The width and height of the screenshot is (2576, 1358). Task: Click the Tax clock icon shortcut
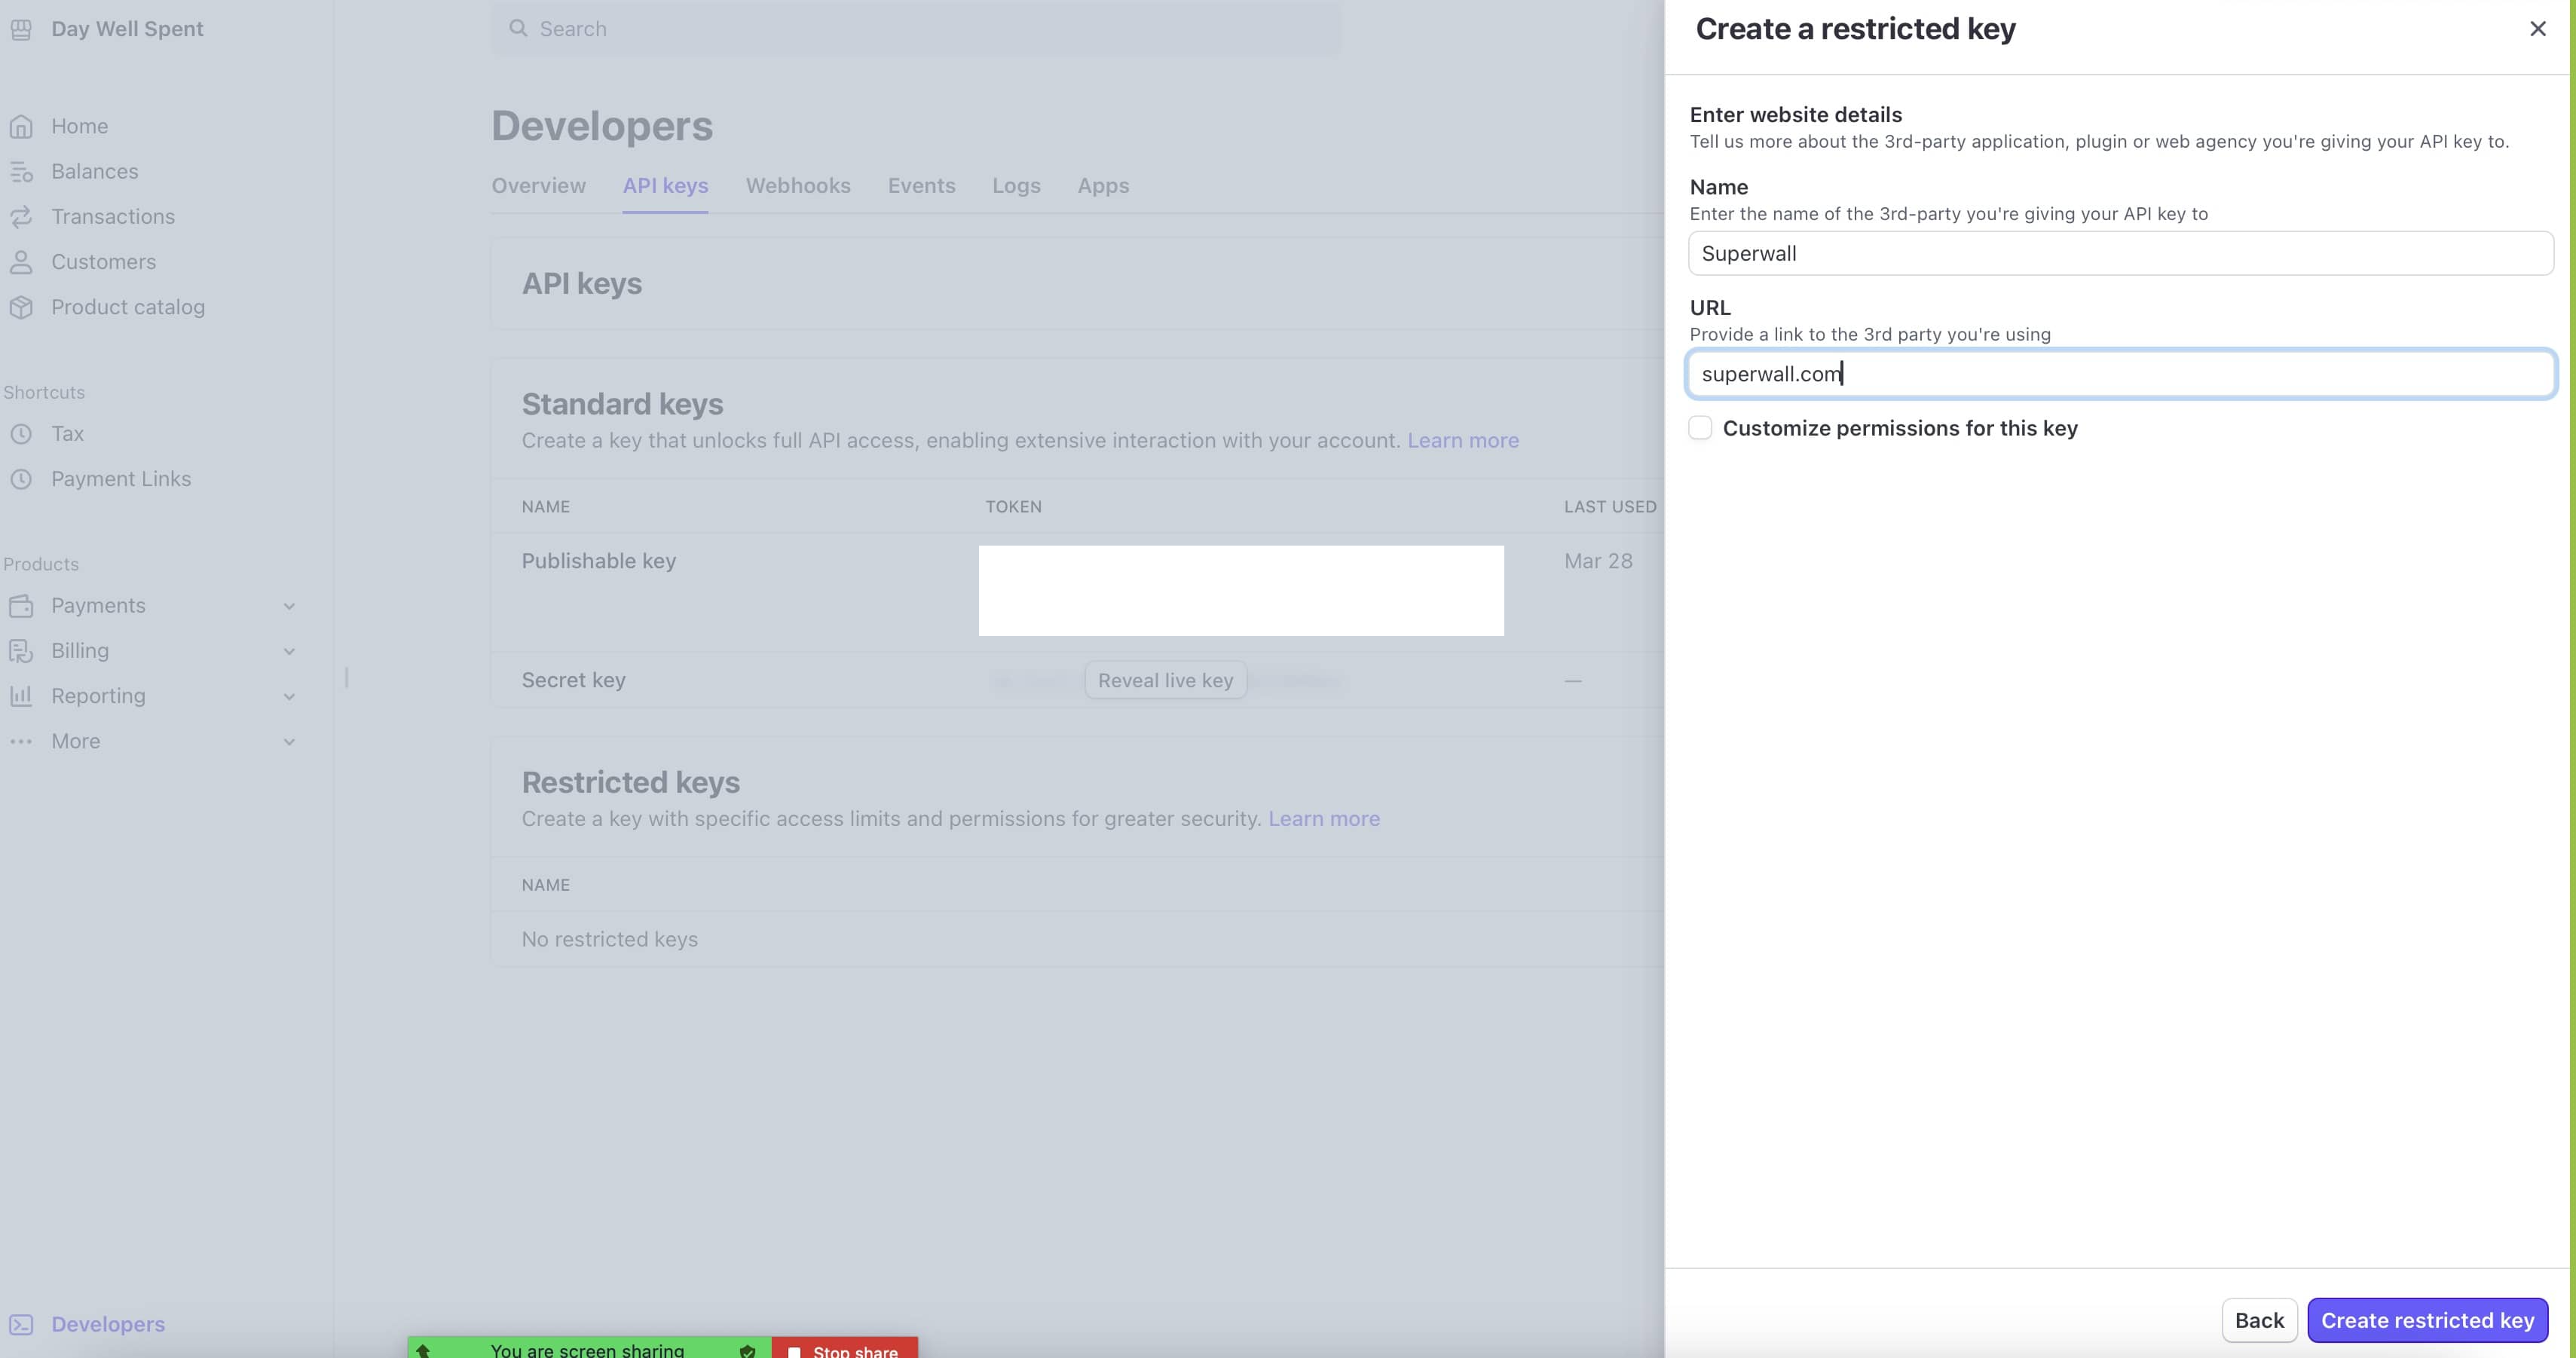click(21, 434)
